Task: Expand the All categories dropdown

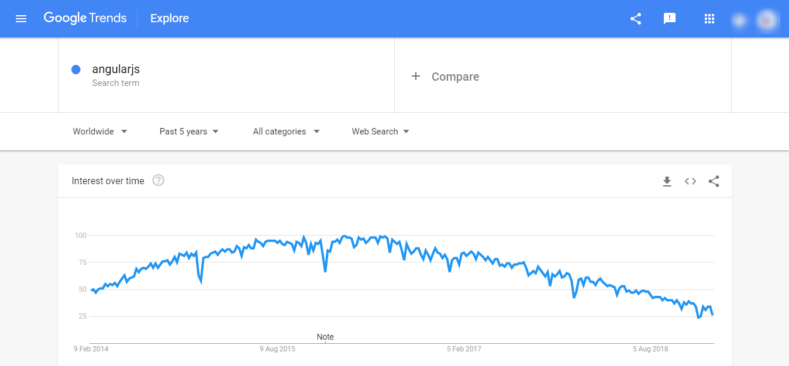Action: tap(286, 132)
